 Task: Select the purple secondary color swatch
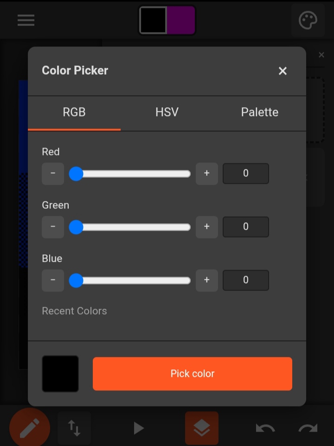pos(181,20)
